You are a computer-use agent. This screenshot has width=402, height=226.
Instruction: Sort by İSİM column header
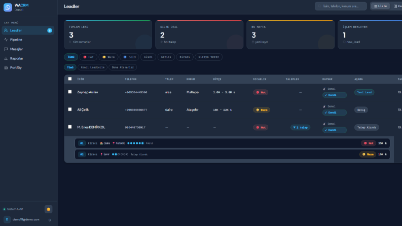click(81, 79)
